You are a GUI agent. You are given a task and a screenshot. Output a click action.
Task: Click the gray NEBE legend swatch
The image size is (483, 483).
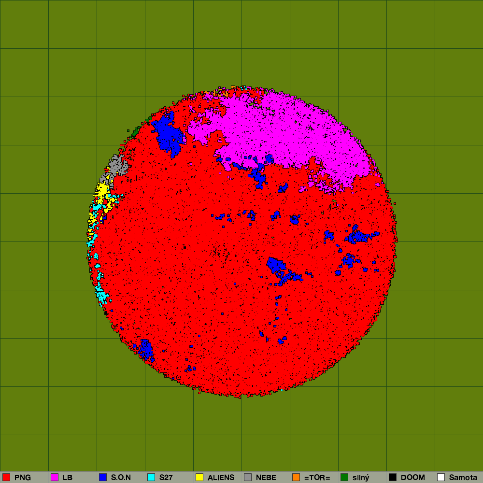248,477
